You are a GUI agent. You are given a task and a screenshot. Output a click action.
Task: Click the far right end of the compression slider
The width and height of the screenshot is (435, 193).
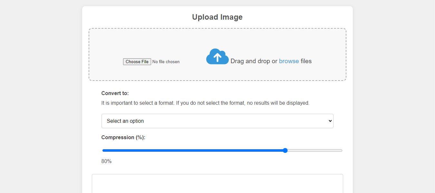(x=340, y=150)
